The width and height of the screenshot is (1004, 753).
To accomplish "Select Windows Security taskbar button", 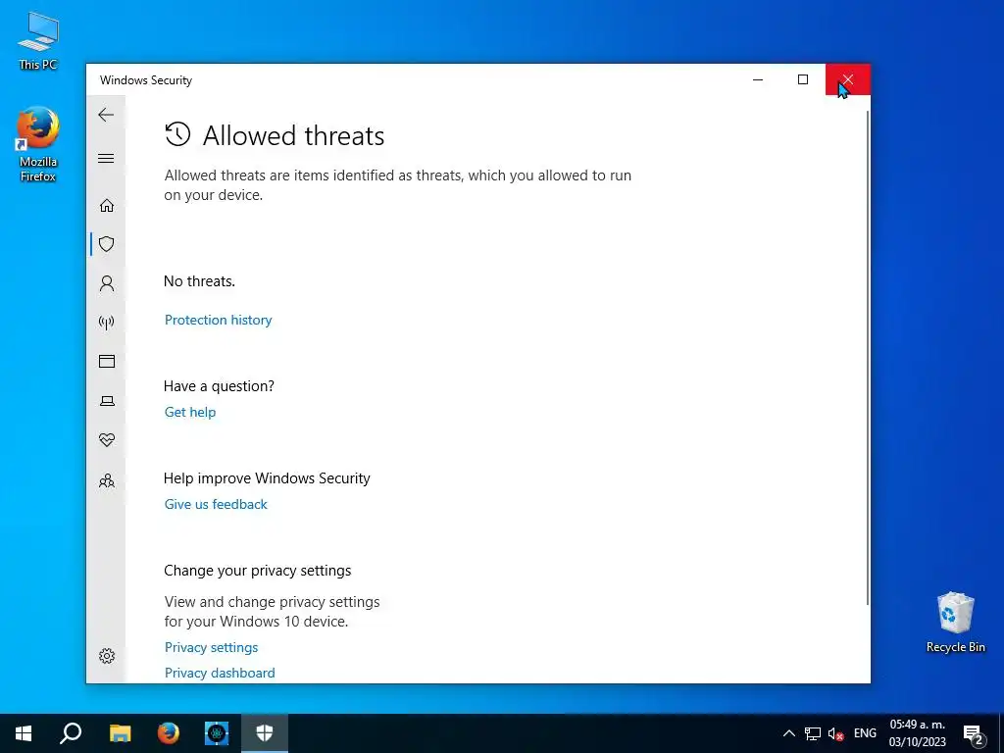I will 265,733.
